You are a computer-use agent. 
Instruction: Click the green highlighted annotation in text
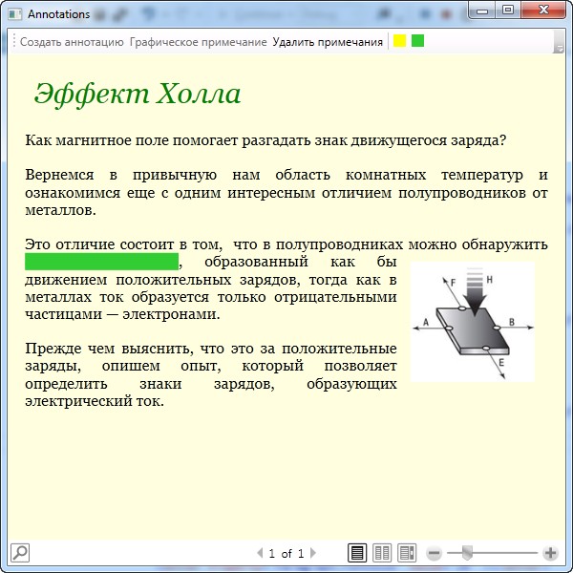pos(101,262)
